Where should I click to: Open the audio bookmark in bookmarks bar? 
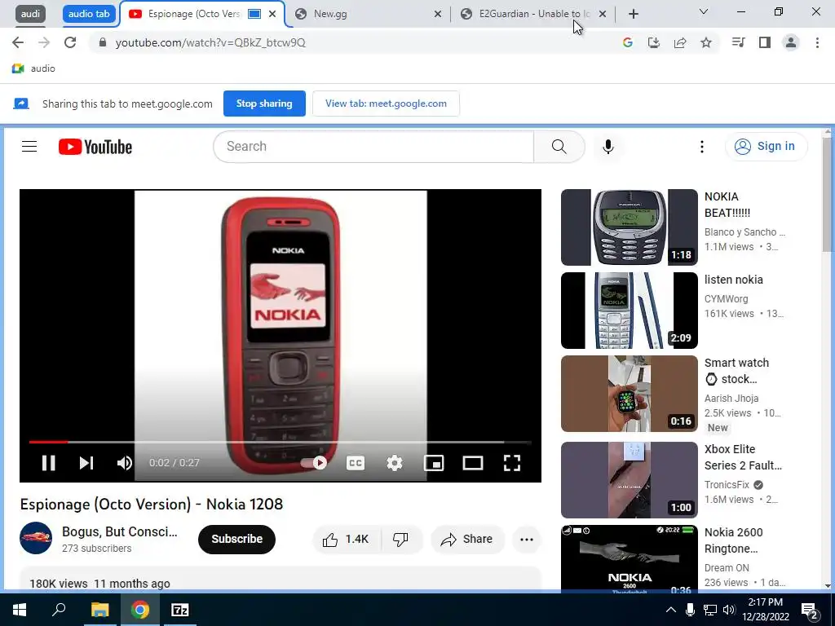pos(33,68)
